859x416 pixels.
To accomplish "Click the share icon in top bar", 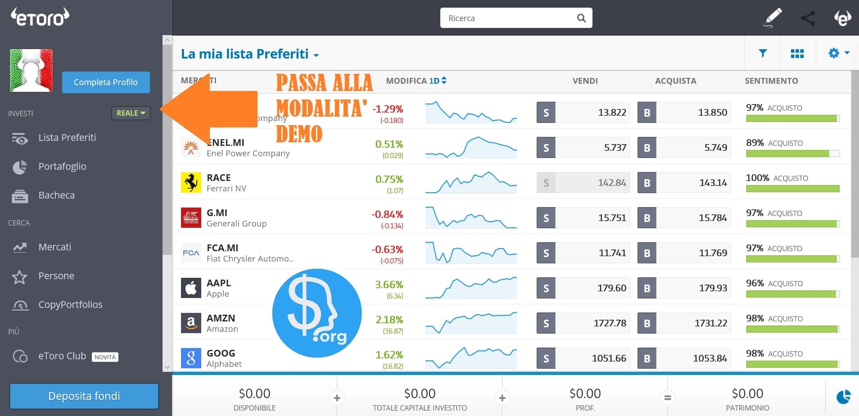I will pyautogui.click(x=808, y=18).
